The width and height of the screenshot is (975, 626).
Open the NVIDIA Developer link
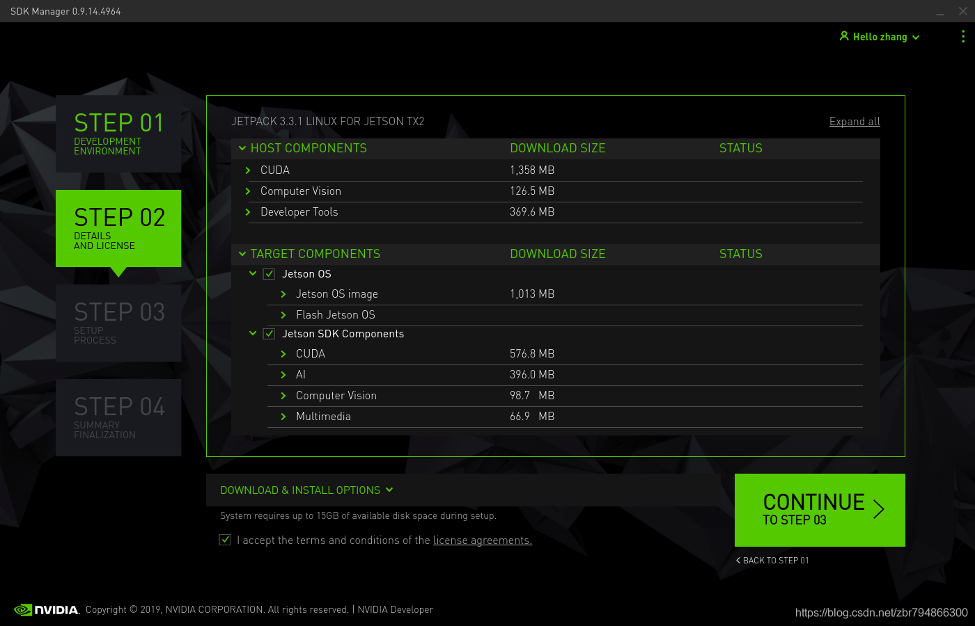click(x=395, y=610)
